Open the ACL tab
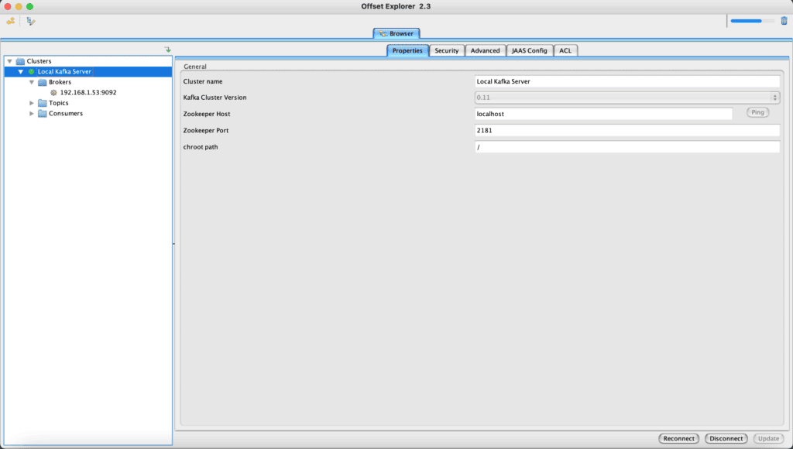The width and height of the screenshot is (793, 449). coord(565,50)
